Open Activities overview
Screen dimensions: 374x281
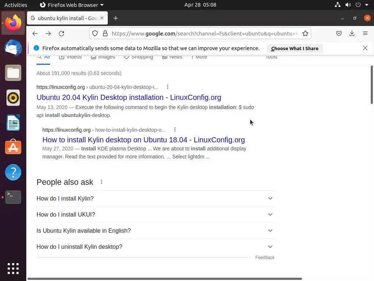(16, 5)
